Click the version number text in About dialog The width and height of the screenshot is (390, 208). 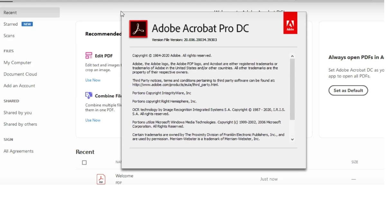(184, 40)
